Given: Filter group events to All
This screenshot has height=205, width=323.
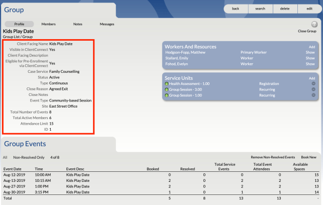Looking at the screenshot, I should pyautogui.click(x=5, y=157).
